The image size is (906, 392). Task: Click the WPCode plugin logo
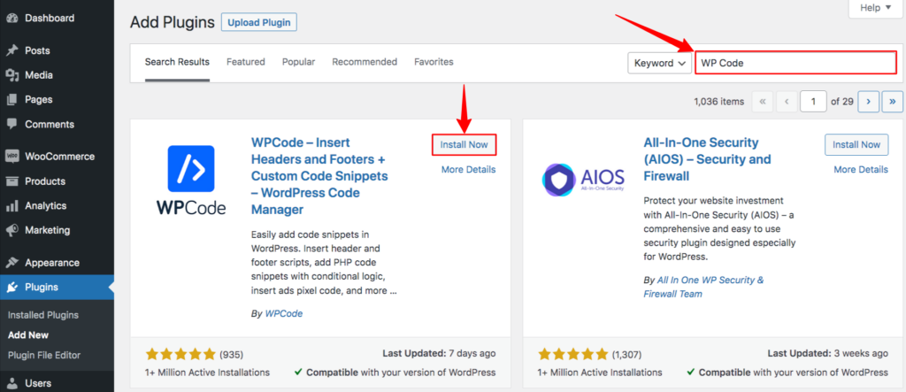(x=191, y=181)
